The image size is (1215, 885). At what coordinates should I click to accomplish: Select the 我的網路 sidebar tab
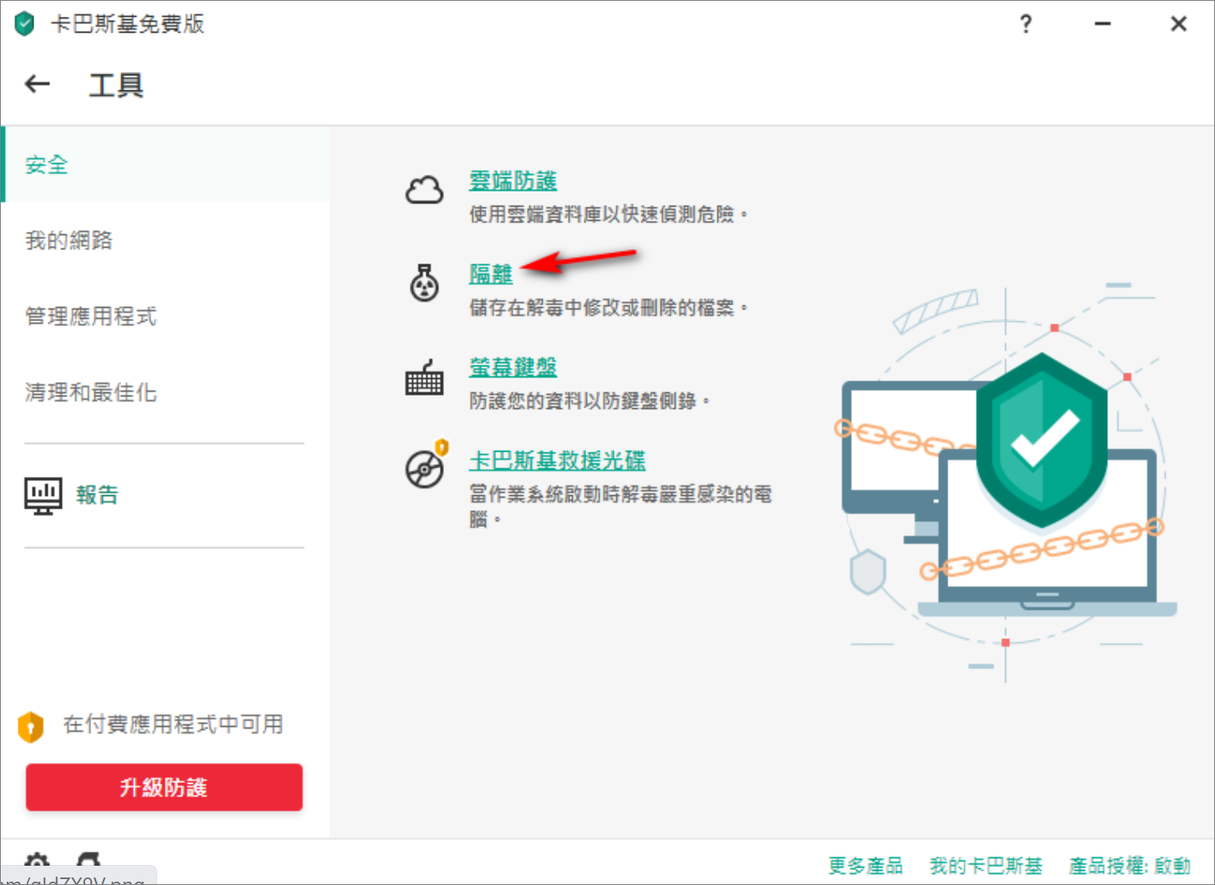pos(166,240)
